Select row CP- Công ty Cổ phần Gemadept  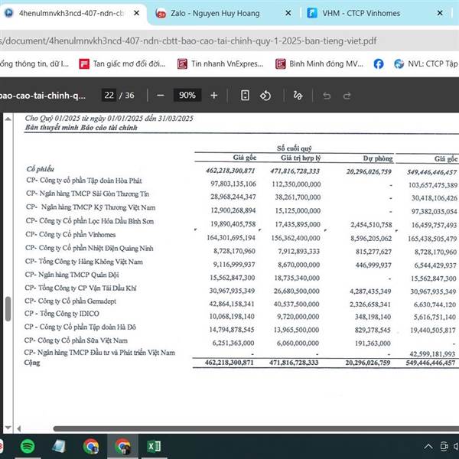pos(70,301)
